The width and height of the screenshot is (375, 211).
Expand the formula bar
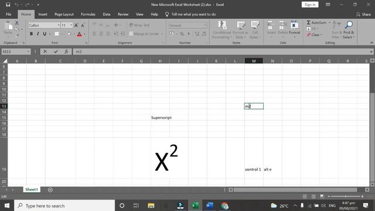(x=371, y=52)
